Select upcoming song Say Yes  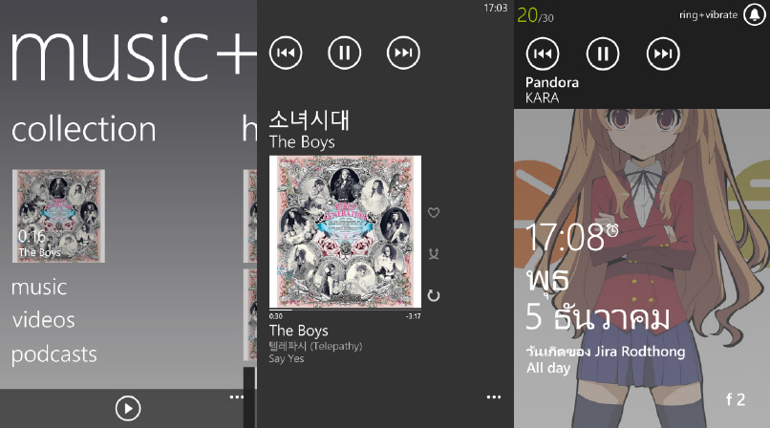pos(287,359)
